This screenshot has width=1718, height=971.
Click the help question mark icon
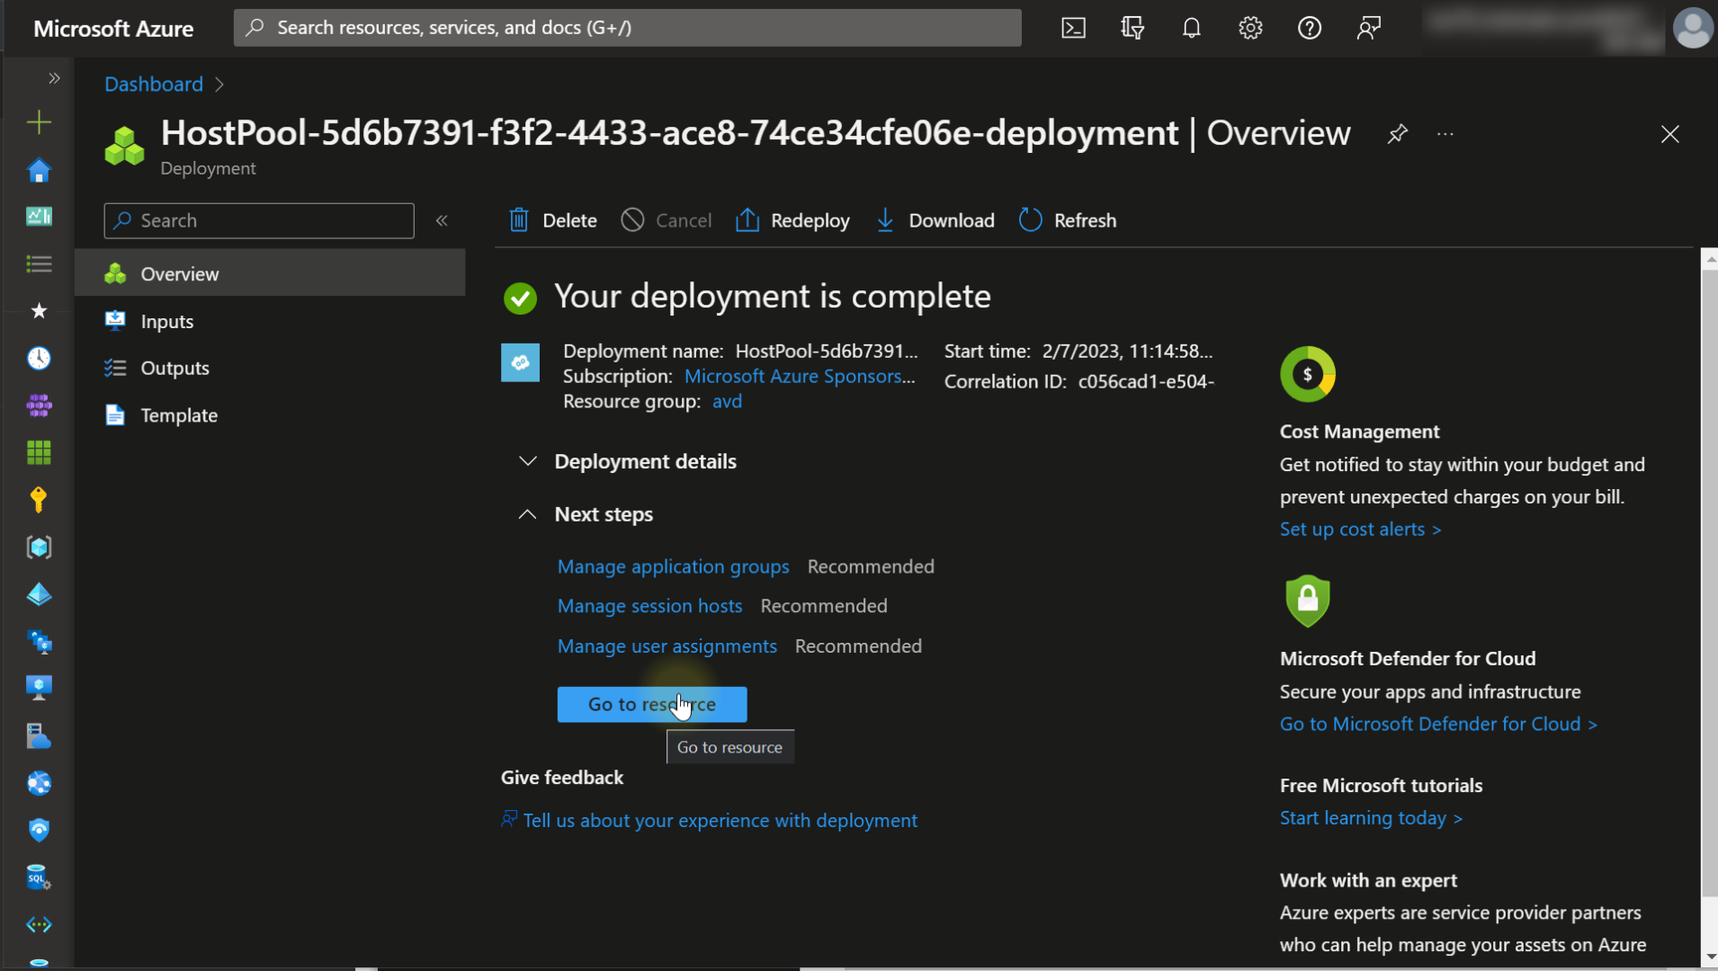tap(1309, 28)
